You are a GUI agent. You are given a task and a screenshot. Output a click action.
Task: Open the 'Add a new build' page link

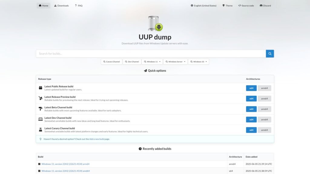tap(97, 139)
